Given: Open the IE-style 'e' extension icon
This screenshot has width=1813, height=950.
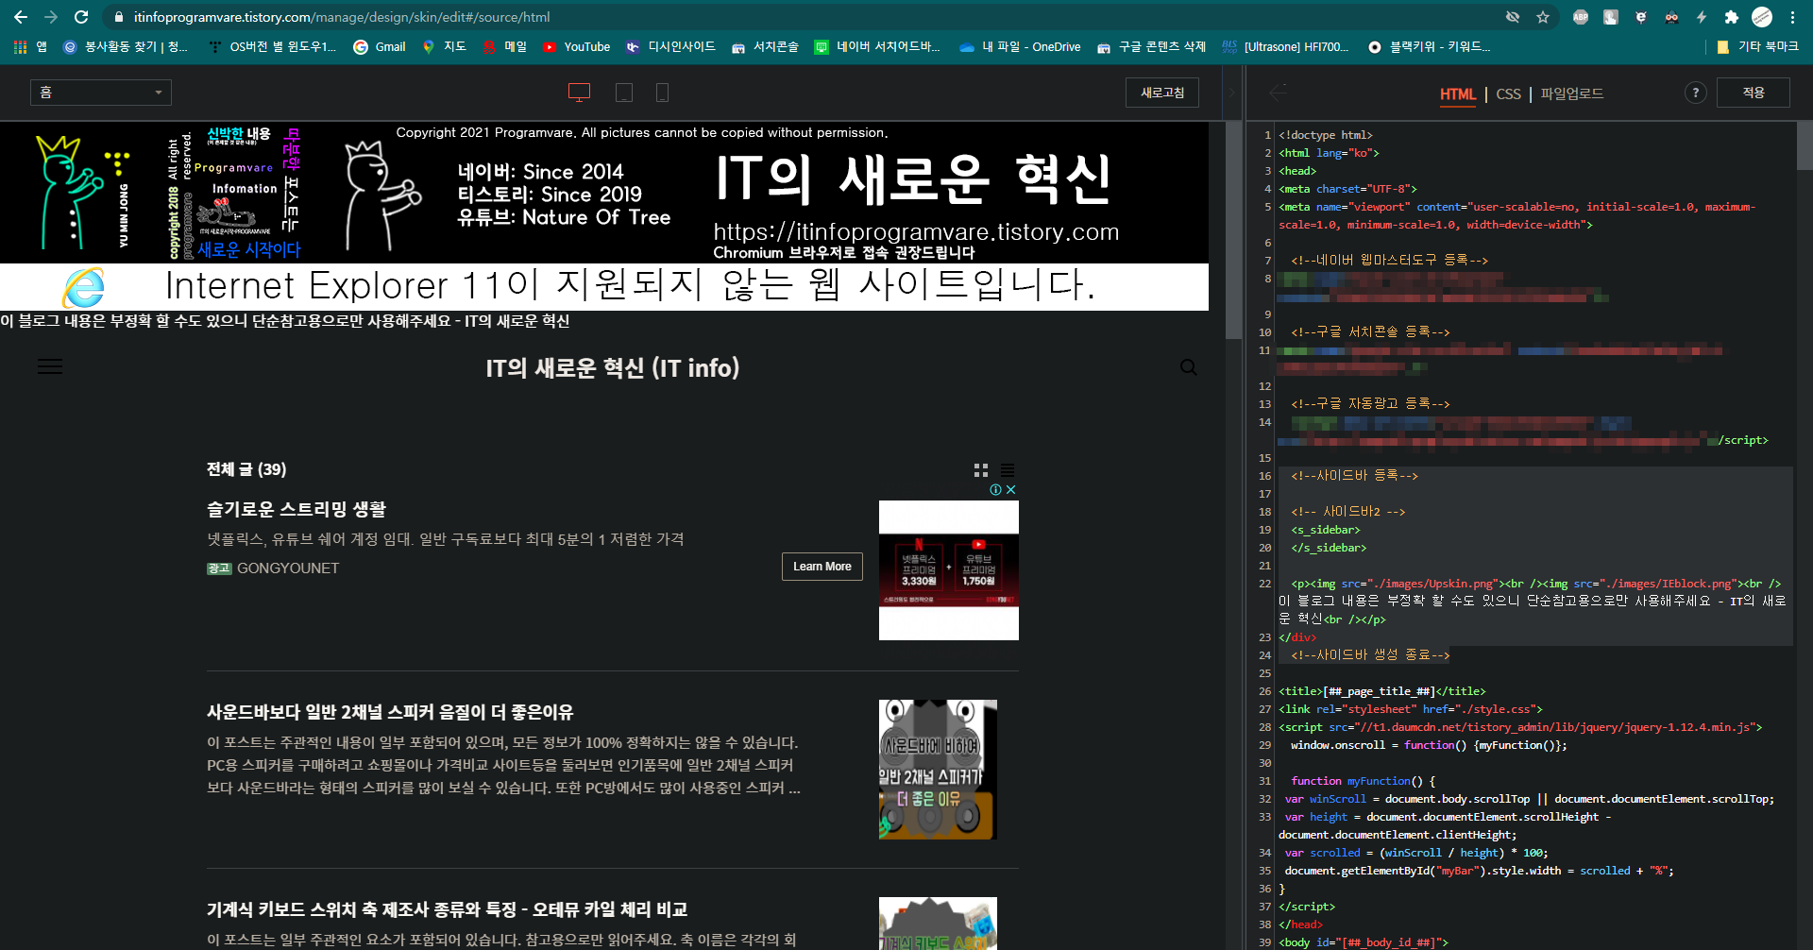Looking at the screenshot, I should pos(1641,17).
